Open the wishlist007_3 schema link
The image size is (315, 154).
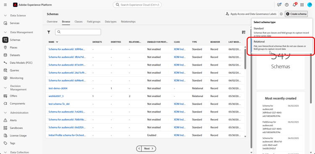[x=56, y=96]
